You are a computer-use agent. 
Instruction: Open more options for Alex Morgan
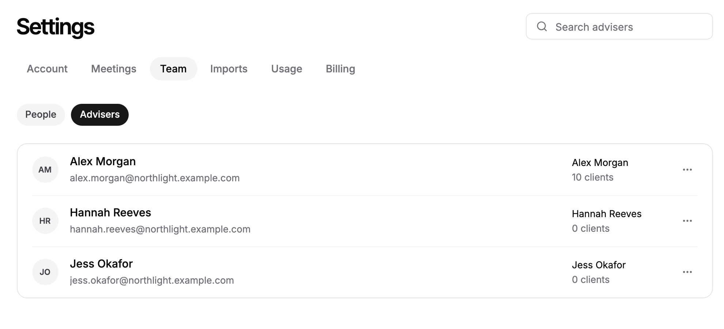pyautogui.click(x=687, y=170)
